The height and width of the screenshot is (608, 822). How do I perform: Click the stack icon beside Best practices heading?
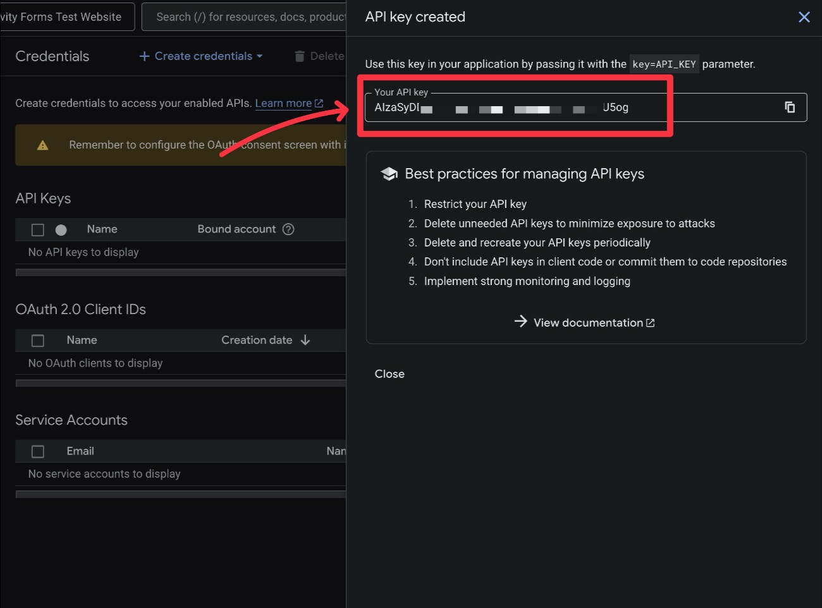point(390,173)
